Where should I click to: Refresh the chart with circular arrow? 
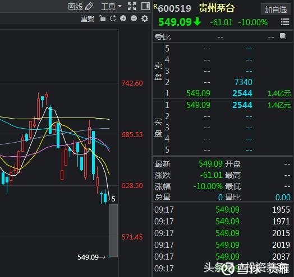[113, 18]
